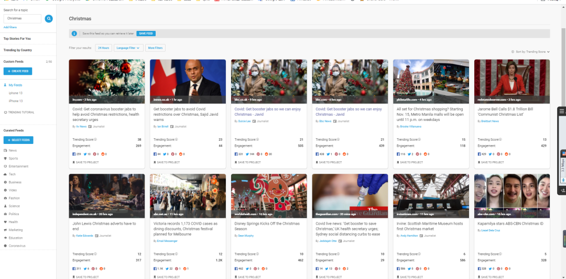Open the Sort by Trending Score dropdown
This screenshot has height=279, width=566.
pyautogui.click(x=530, y=52)
